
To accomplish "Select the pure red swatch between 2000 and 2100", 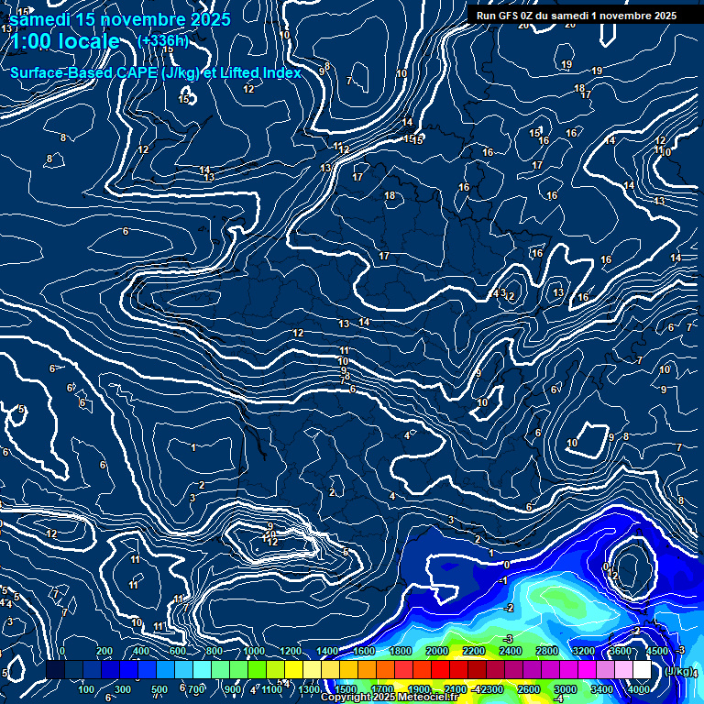I will pos(440,669).
